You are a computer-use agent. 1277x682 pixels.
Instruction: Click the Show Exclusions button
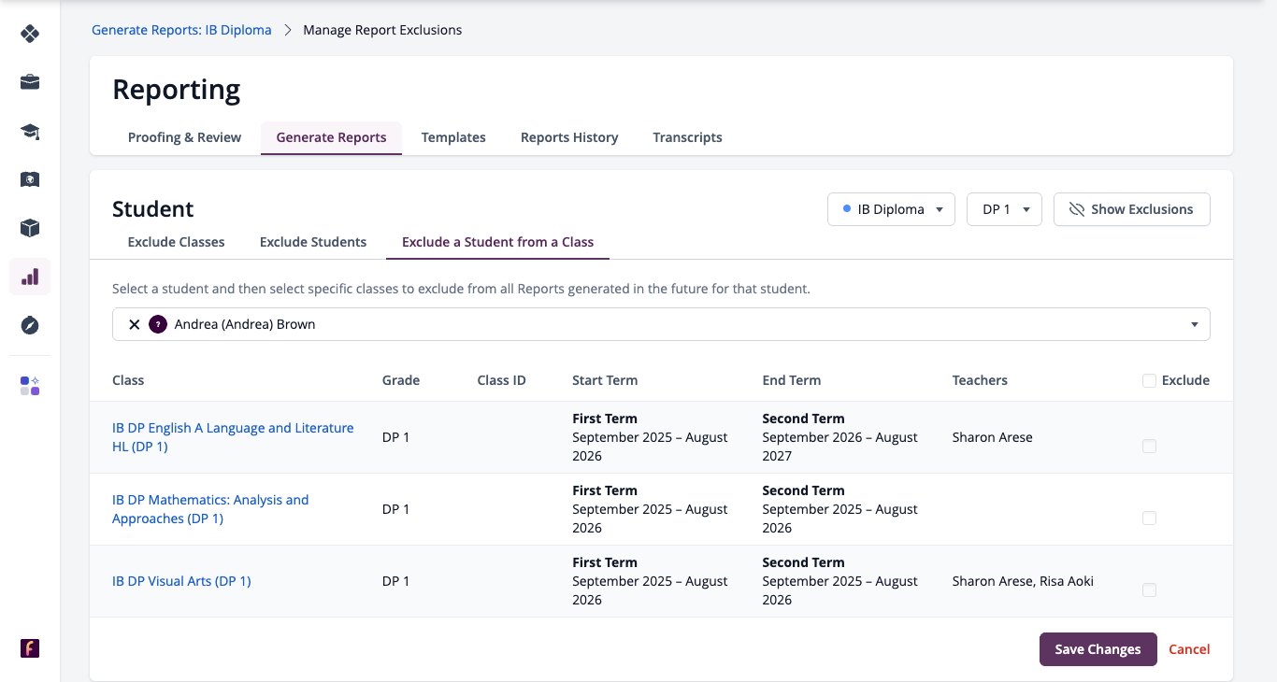[x=1131, y=209]
